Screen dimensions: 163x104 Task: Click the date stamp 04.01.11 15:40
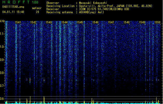coord(13,12)
